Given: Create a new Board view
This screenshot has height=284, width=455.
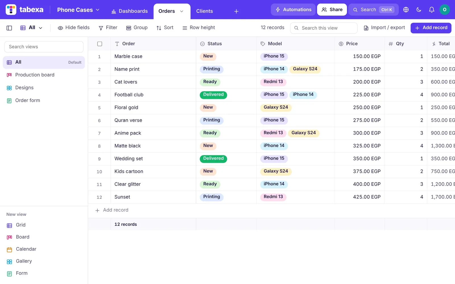Looking at the screenshot, I should [x=18, y=237].
